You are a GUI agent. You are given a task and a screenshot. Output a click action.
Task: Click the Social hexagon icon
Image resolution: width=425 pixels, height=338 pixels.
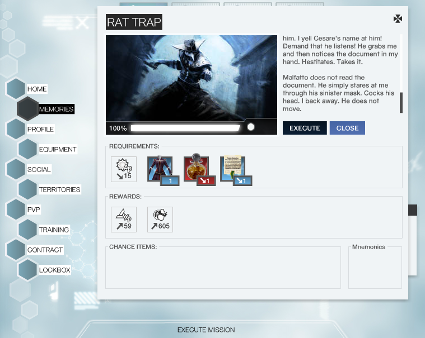click(16, 169)
